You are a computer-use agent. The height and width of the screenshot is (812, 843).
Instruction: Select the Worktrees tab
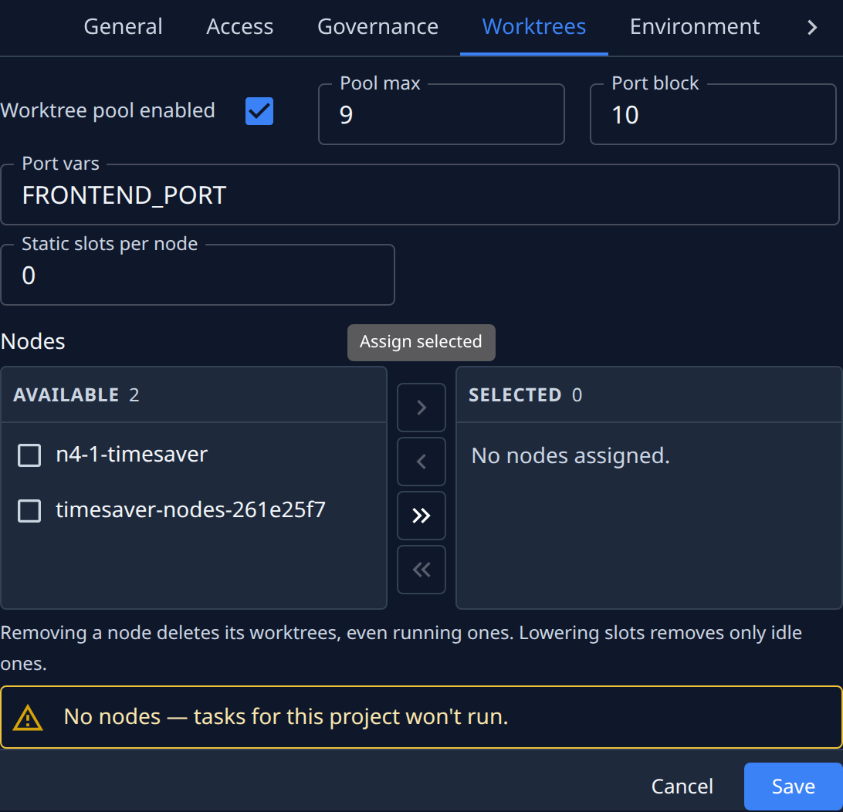click(x=534, y=26)
